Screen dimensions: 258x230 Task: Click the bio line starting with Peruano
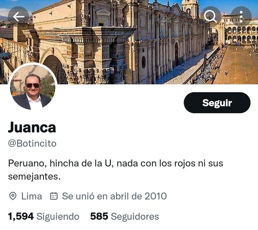tap(116, 163)
